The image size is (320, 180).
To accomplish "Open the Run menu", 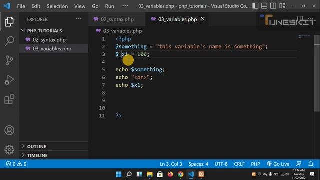I will coord(110,6).
